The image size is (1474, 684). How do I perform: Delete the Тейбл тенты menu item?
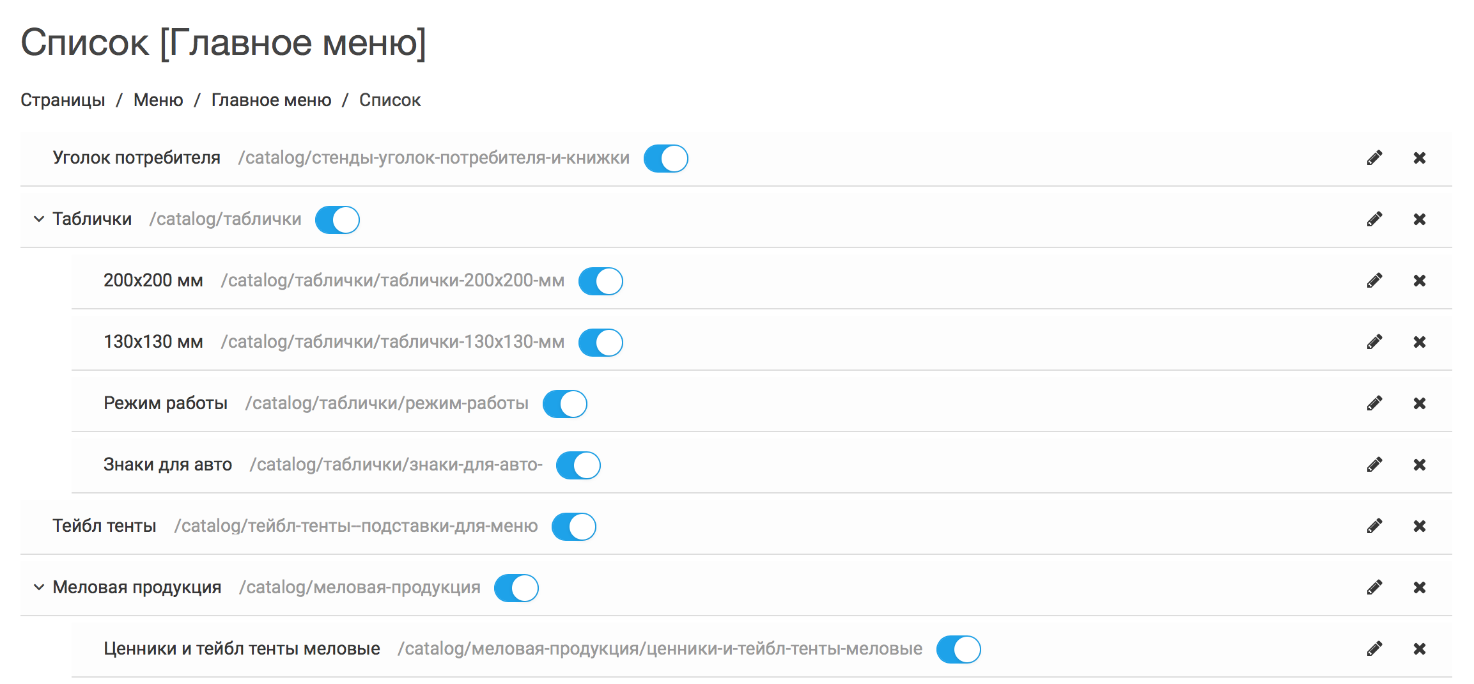pyautogui.click(x=1419, y=526)
